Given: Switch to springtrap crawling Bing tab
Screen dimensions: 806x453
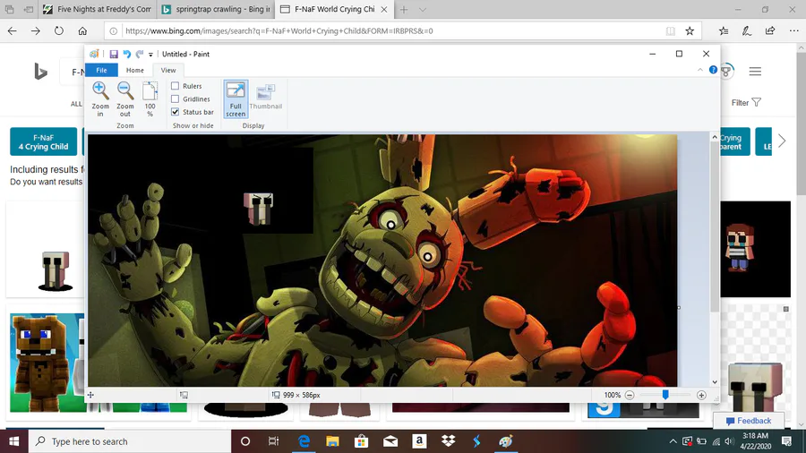Looking at the screenshot, I should click(x=216, y=9).
